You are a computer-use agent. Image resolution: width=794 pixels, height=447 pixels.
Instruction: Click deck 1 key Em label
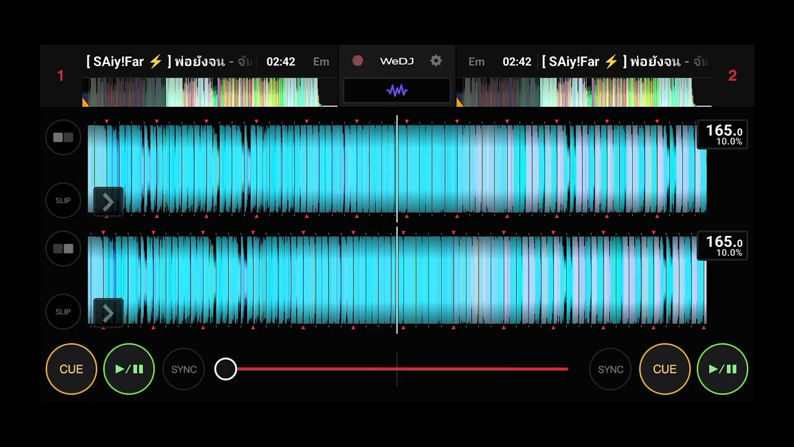point(321,61)
